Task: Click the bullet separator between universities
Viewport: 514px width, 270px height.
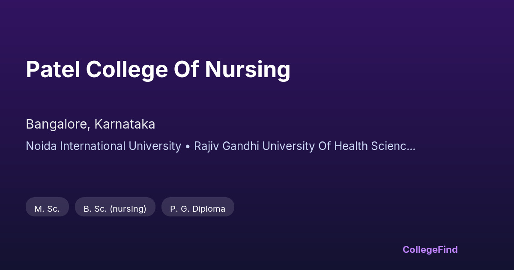Action: [x=188, y=146]
